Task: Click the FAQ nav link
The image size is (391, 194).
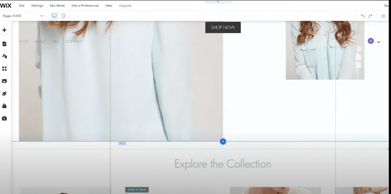Action: pyautogui.click(x=55, y=42)
